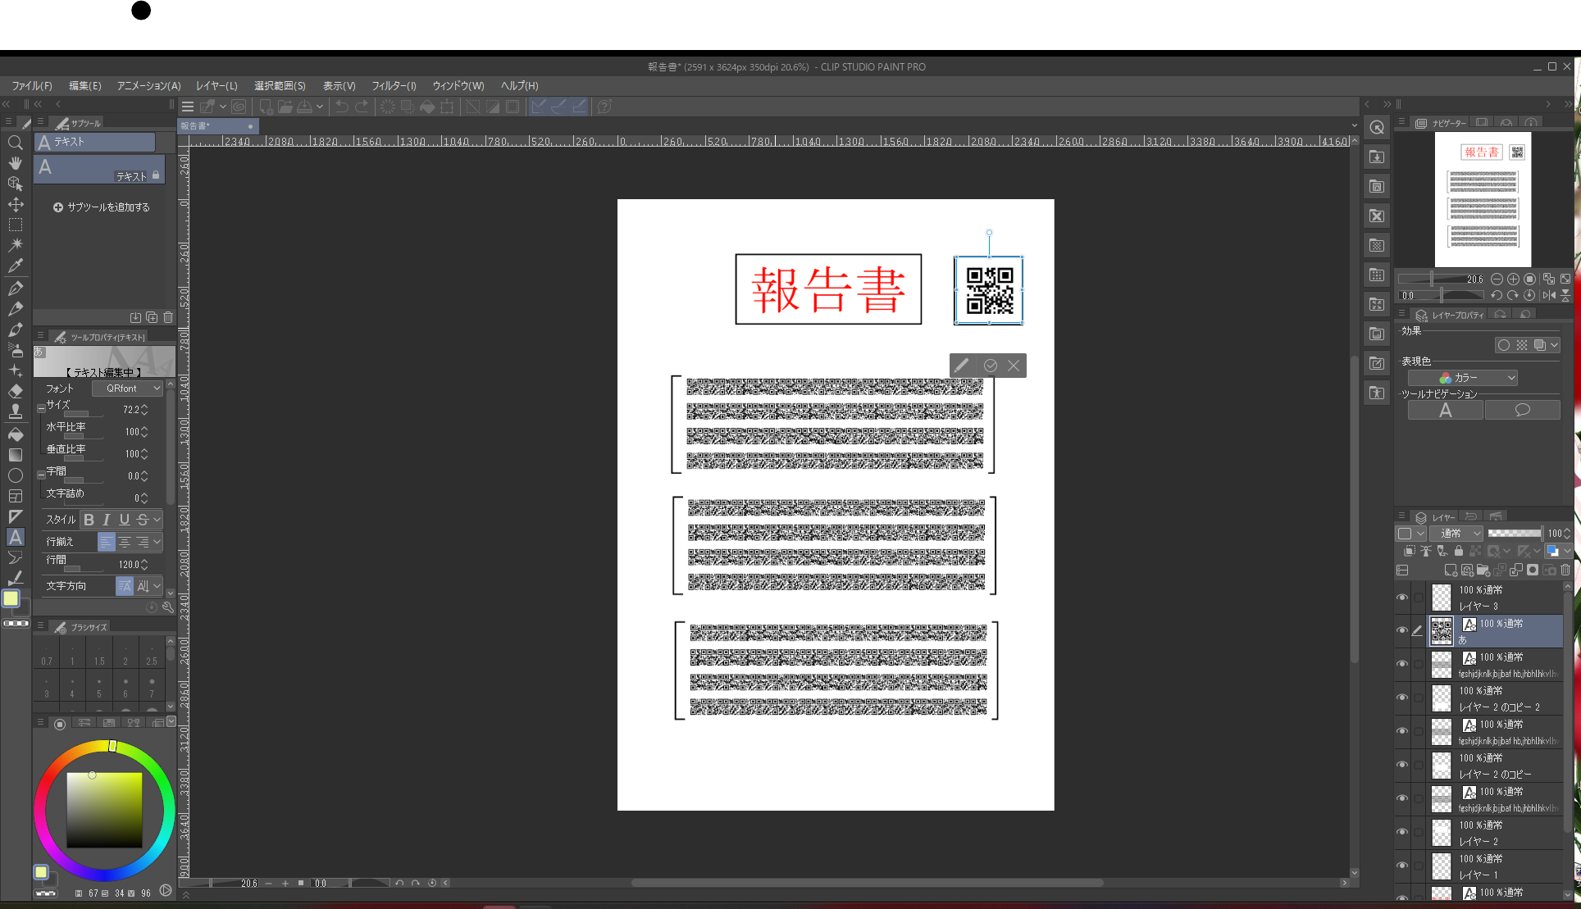Image resolution: width=1581 pixels, height=909 pixels.
Task: Hide the レイヤー 3 layer
Action: (x=1401, y=598)
